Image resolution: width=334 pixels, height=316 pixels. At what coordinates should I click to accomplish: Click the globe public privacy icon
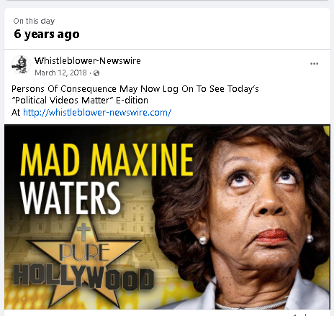point(96,73)
